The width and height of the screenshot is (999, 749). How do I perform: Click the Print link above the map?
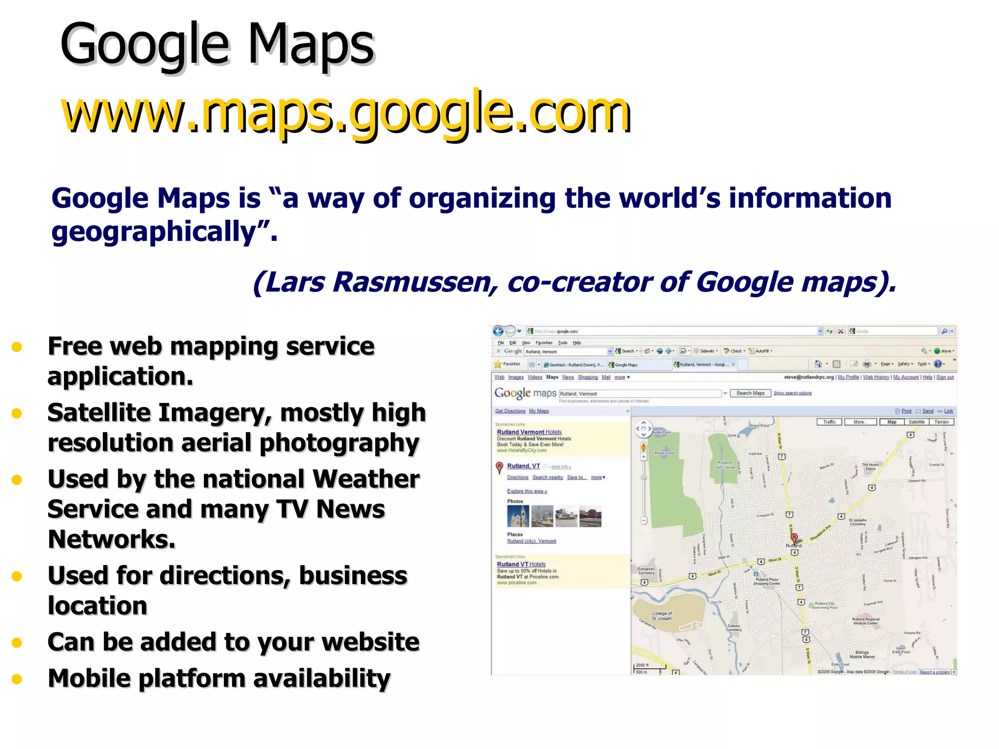[x=906, y=411]
